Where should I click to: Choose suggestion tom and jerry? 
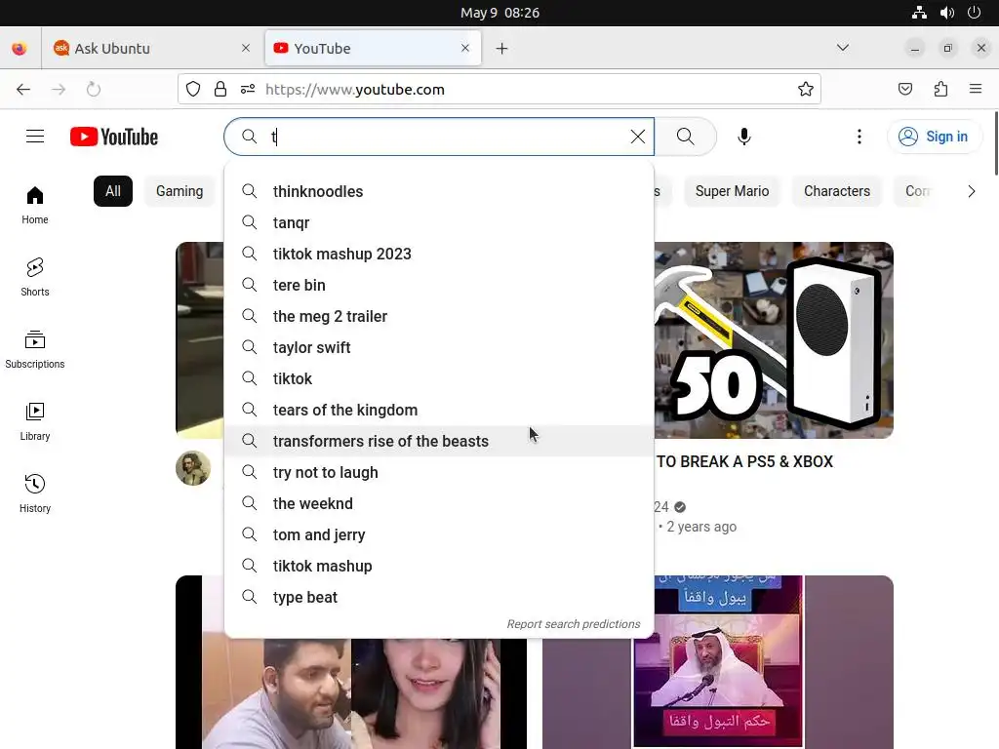click(x=439, y=534)
